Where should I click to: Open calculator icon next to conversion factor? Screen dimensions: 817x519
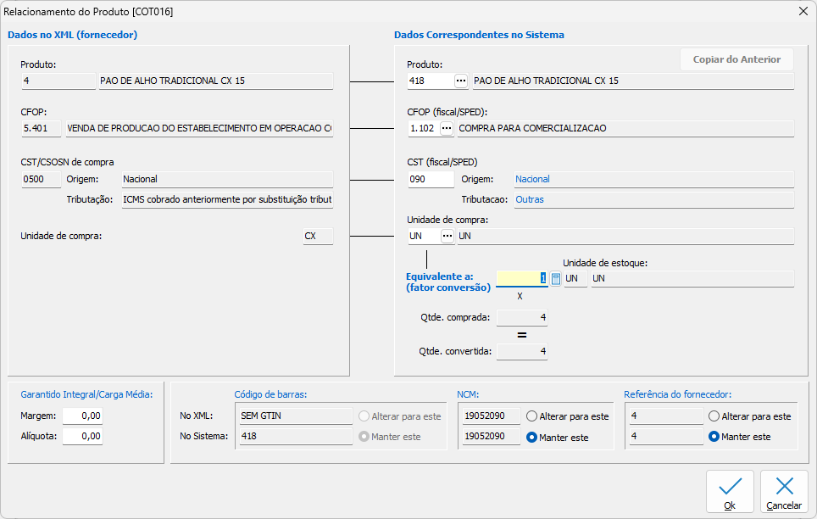(x=556, y=278)
